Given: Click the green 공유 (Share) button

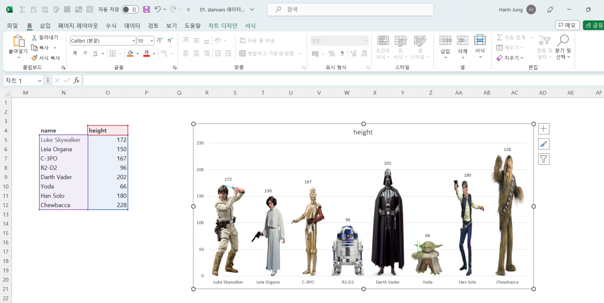Looking at the screenshot, I should [x=594, y=25].
